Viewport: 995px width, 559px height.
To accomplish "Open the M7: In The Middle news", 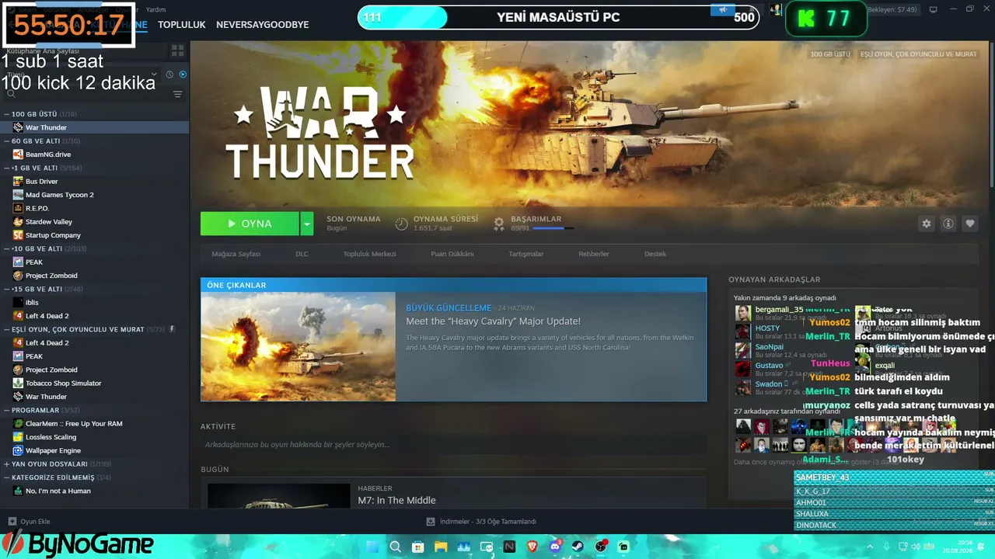I will click(396, 501).
